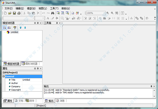Open toolbar options arrow after Verify icon
This screenshot has width=158, height=109.
[x=81, y=14]
